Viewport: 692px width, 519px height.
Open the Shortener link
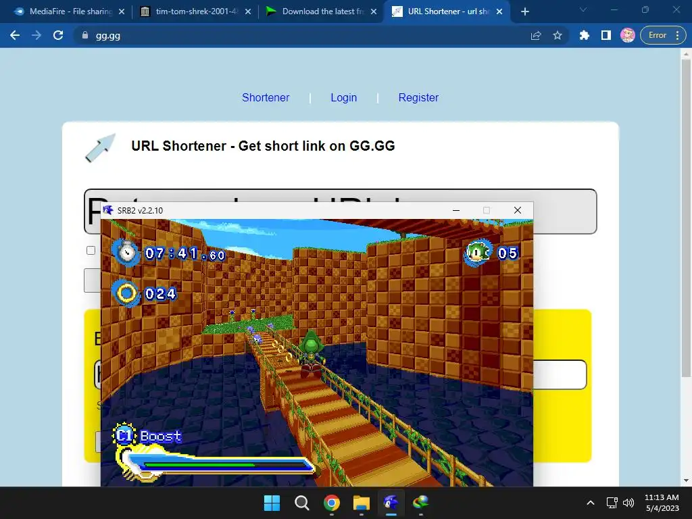tap(266, 97)
